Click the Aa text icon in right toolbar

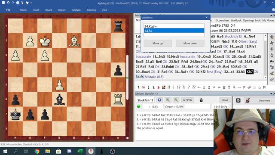(x=272, y=61)
